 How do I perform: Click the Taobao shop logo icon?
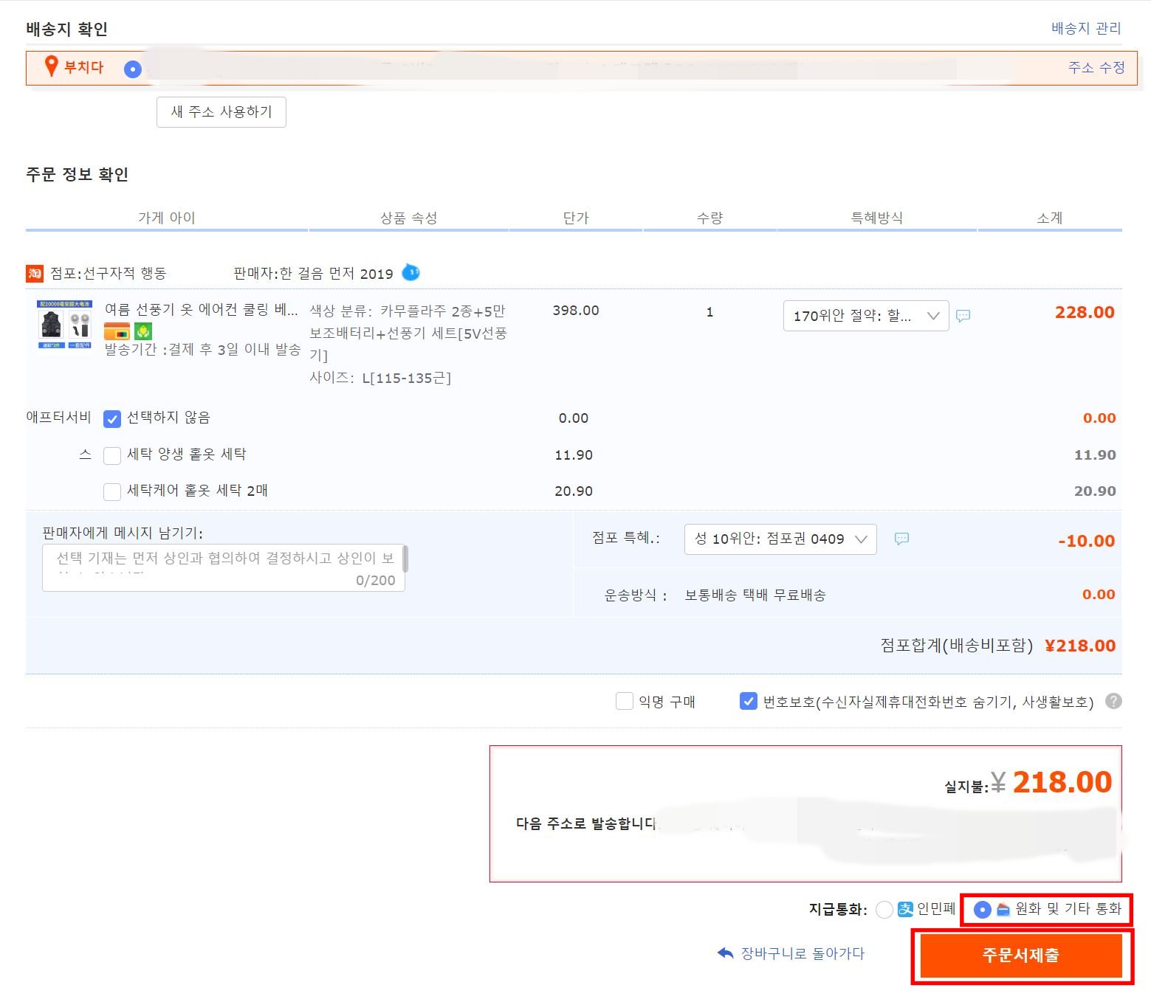(x=35, y=274)
